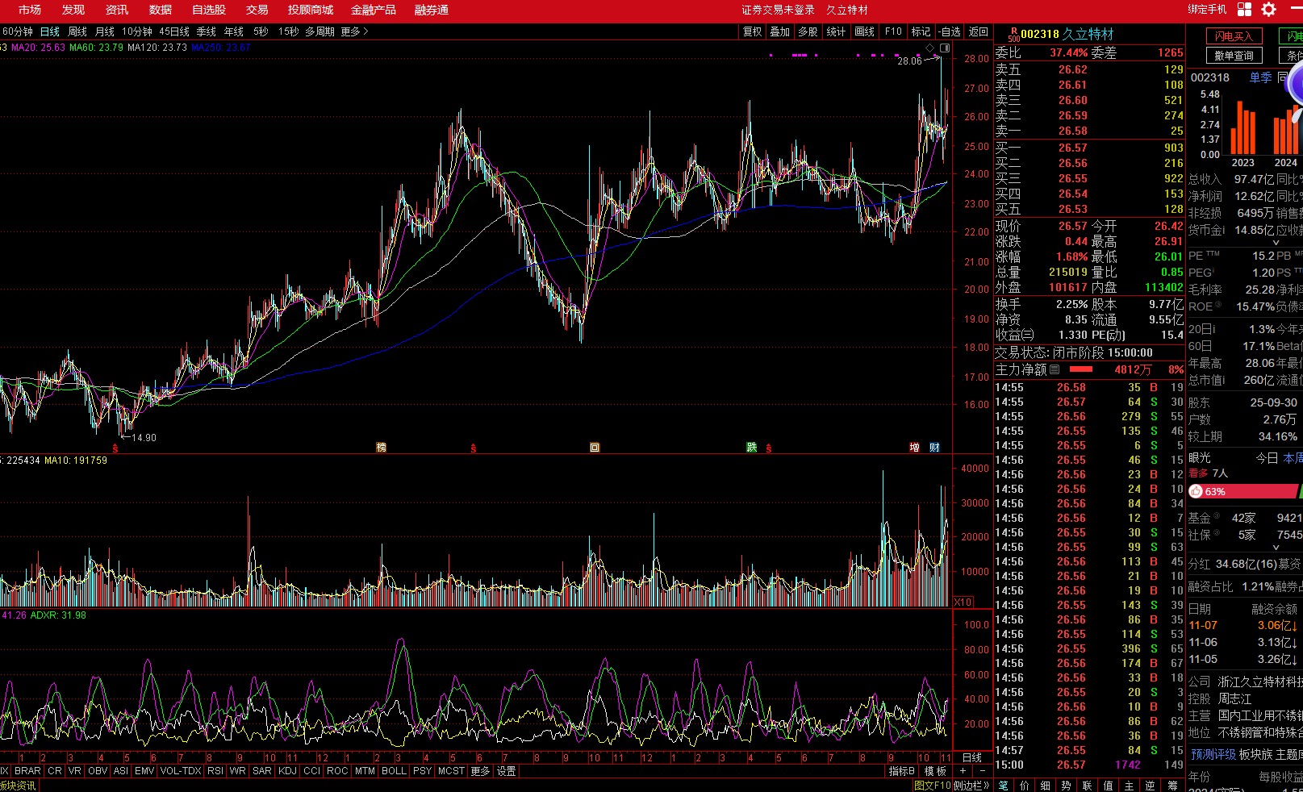This screenshot has width=1303, height=792.
Task: Switch chart to 60分钟 timeframe
Action: coord(17,31)
